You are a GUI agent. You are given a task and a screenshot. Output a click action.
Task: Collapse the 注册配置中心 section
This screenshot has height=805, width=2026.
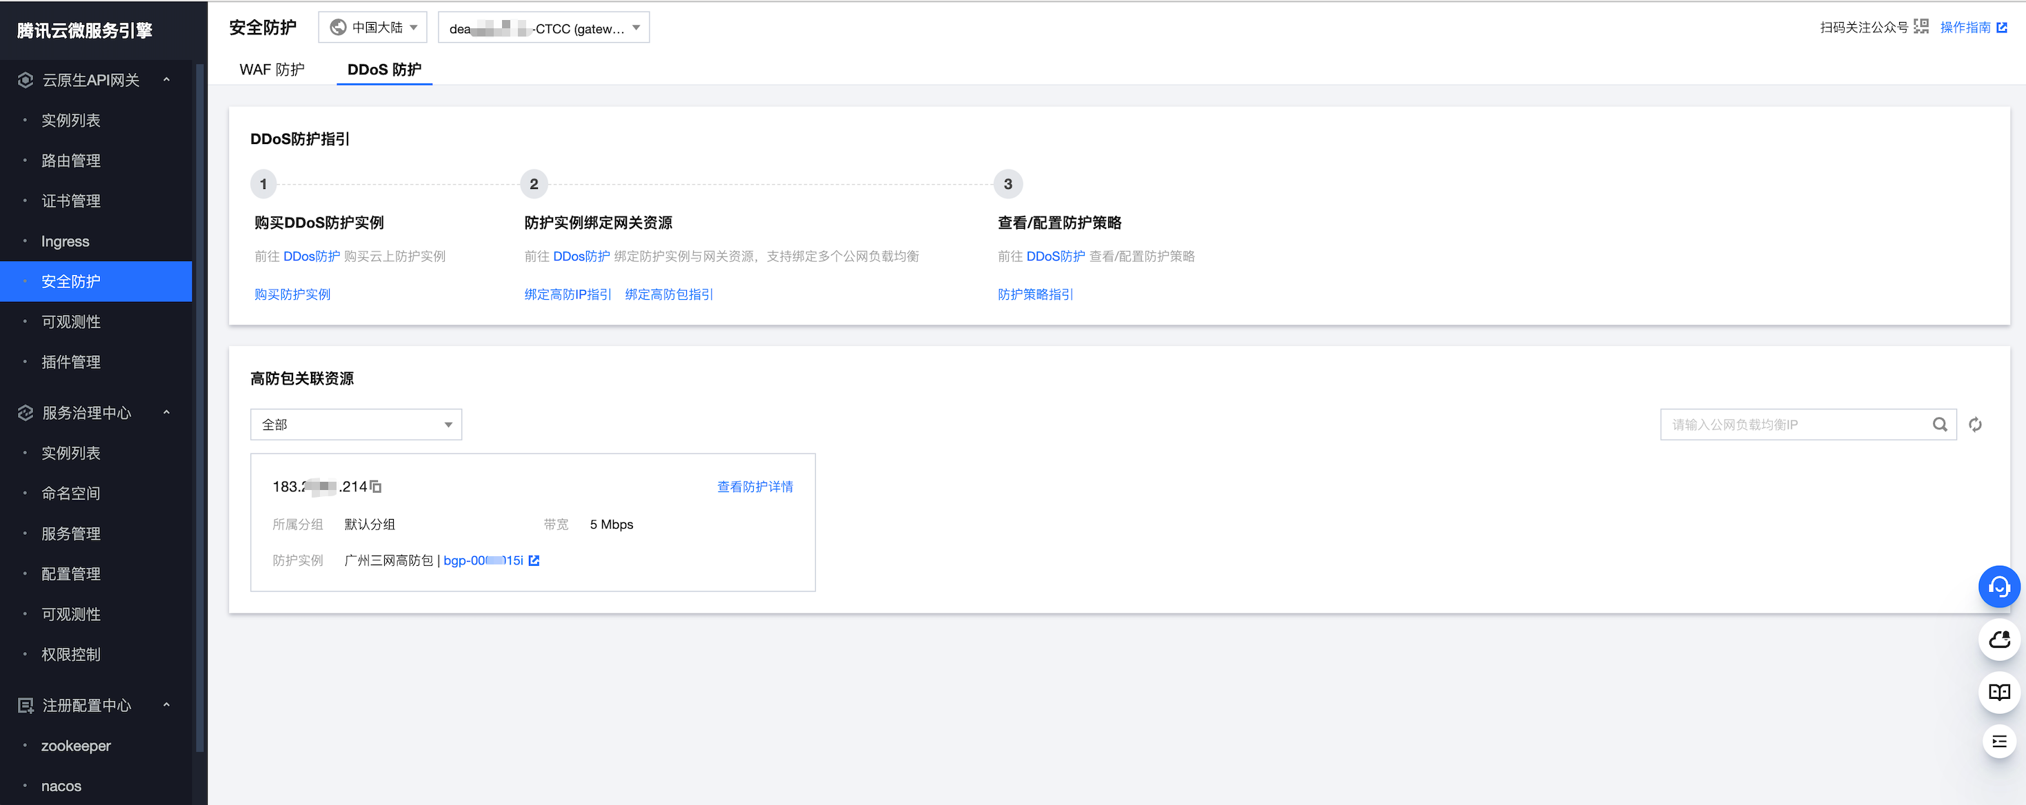pyautogui.click(x=167, y=704)
